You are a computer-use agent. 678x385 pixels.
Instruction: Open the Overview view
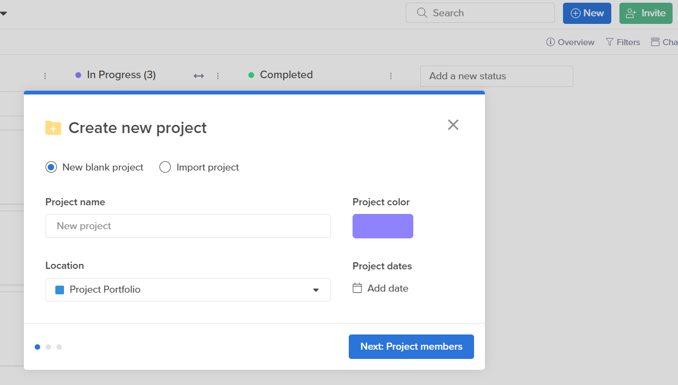pos(570,42)
